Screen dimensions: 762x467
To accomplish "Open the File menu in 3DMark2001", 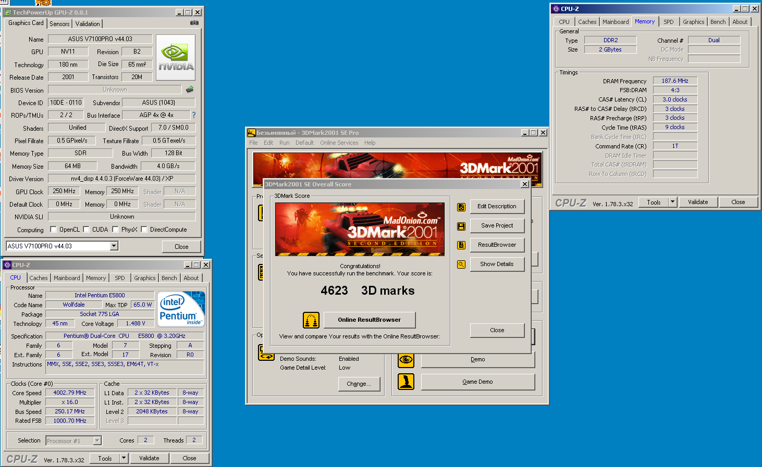I will click(x=253, y=143).
